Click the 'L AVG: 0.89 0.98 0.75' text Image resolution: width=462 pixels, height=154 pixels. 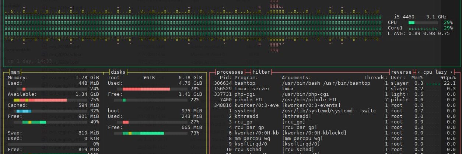click(419, 34)
